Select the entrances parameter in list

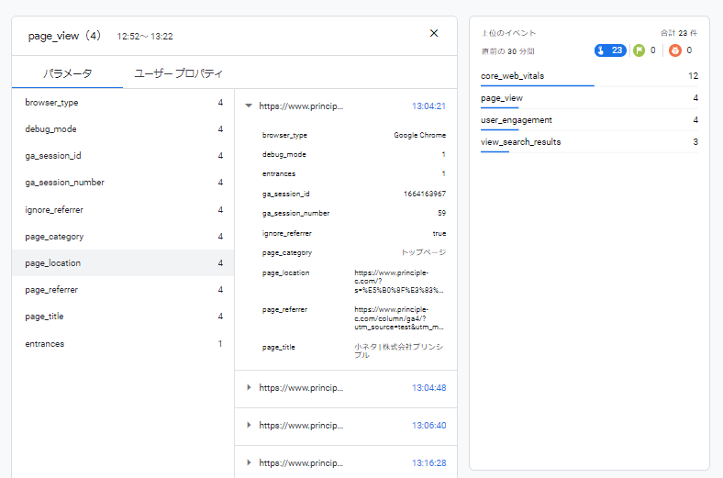pos(45,344)
